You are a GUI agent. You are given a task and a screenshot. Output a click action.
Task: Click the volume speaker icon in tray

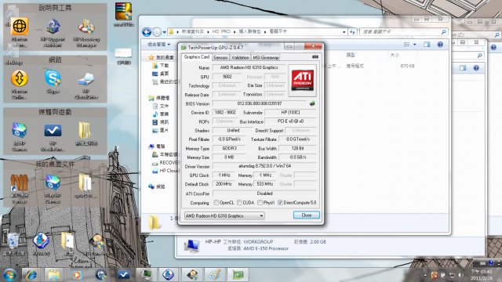point(460,275)
